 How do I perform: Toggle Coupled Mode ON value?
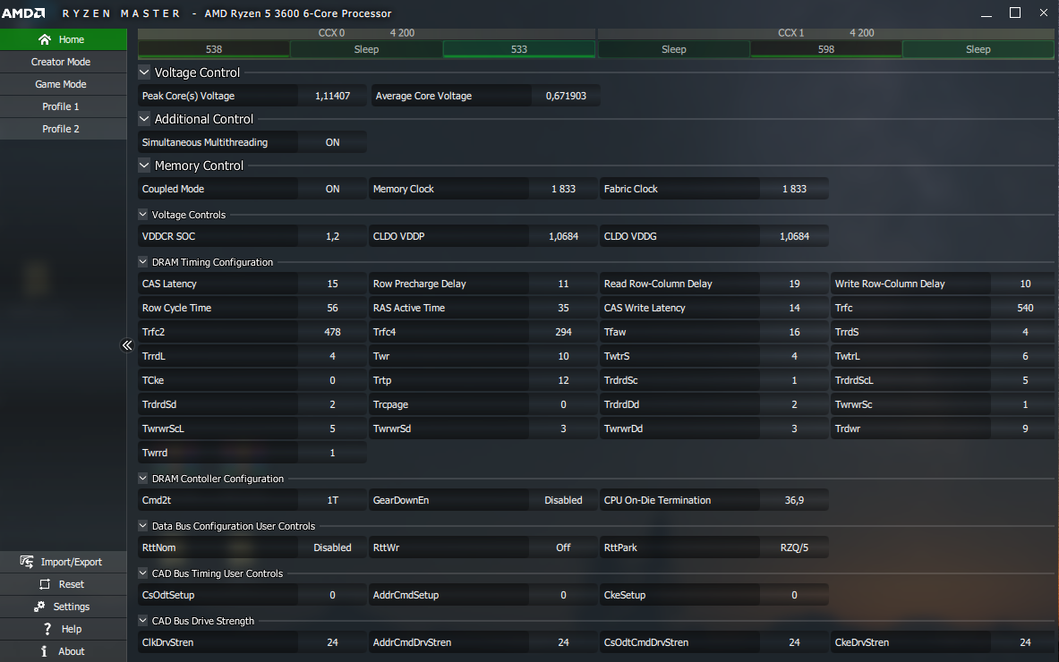(332, 189)
